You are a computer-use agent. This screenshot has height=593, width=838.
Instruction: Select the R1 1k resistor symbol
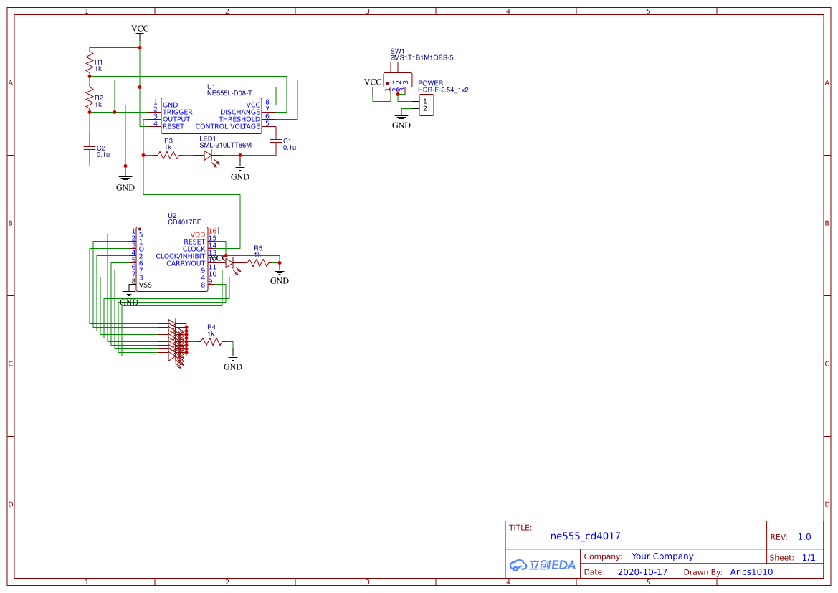(90, 62)
